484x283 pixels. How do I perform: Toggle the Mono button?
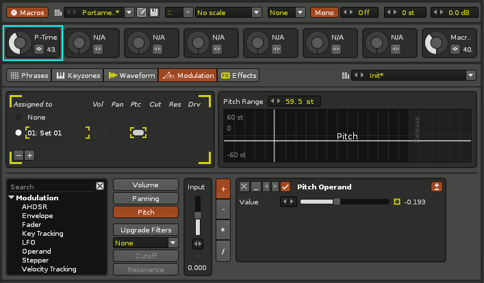coord(324,12)
